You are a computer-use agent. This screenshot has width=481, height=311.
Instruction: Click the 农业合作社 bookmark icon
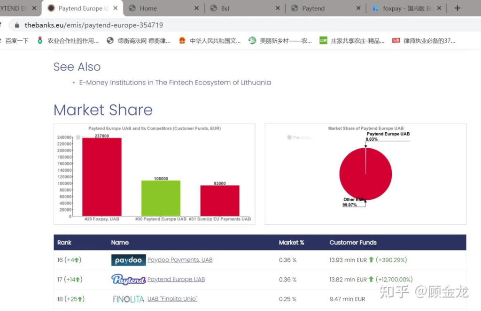point(40,40)
